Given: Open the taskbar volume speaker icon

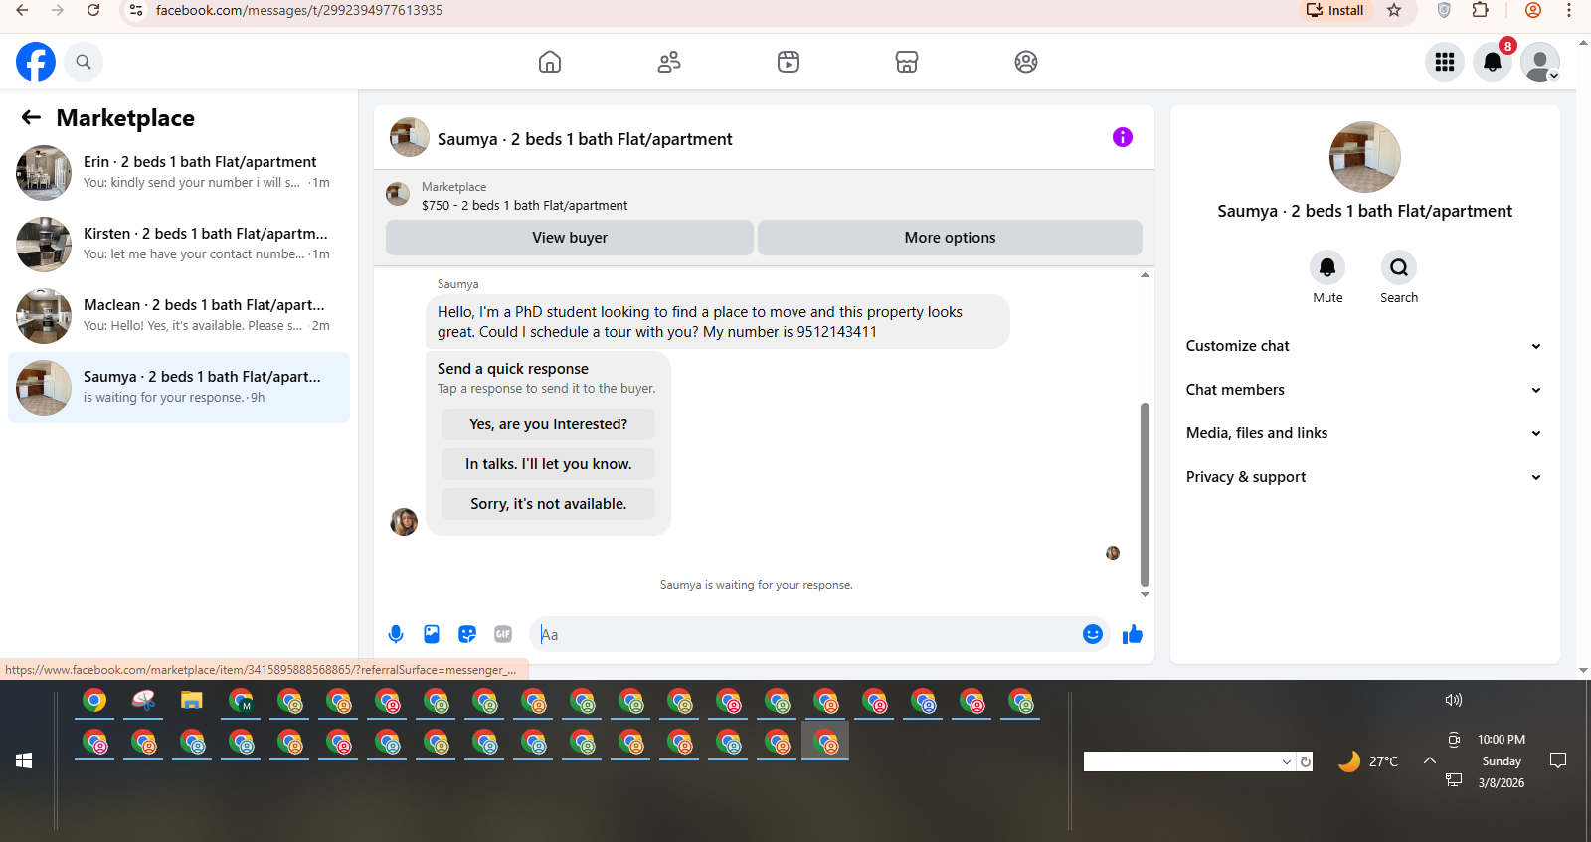Looking at the screenshot, I should [1453, 700].
